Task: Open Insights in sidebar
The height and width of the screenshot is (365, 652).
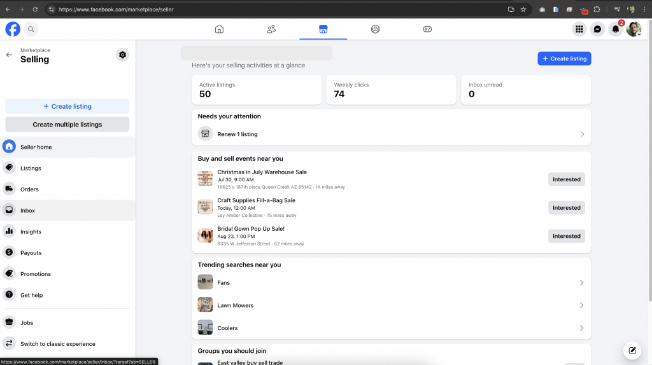Action: (67, 231)
